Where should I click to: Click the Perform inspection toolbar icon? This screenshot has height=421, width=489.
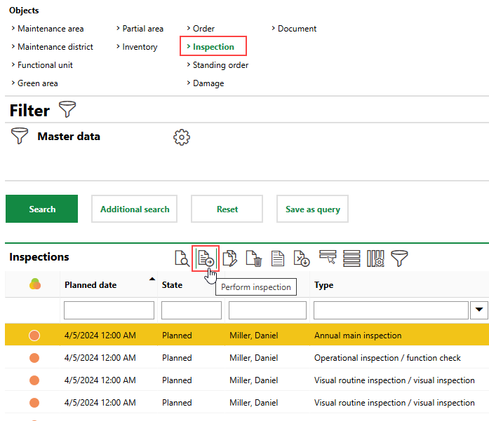206,258
